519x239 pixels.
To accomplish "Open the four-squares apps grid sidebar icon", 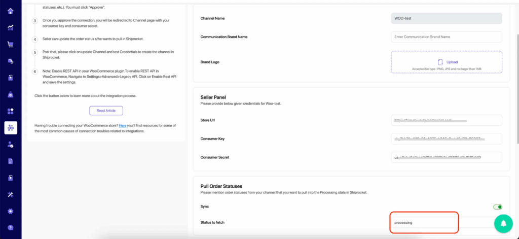I will pos(11,111).
